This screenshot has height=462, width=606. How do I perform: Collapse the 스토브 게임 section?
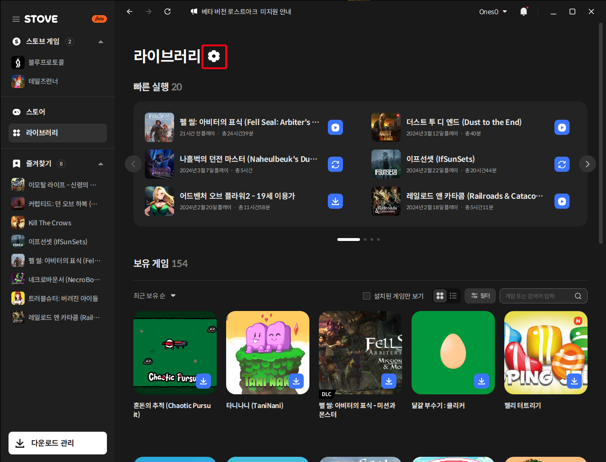coord(100,42)
